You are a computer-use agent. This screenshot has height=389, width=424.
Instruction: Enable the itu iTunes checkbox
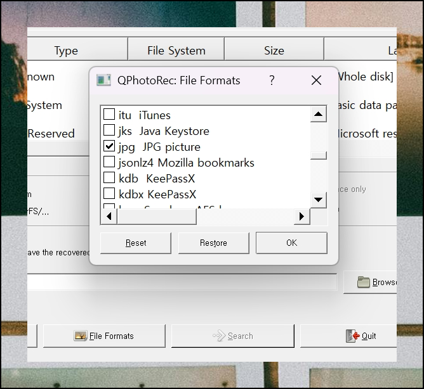pyautogui.click(x=109, y=114)
